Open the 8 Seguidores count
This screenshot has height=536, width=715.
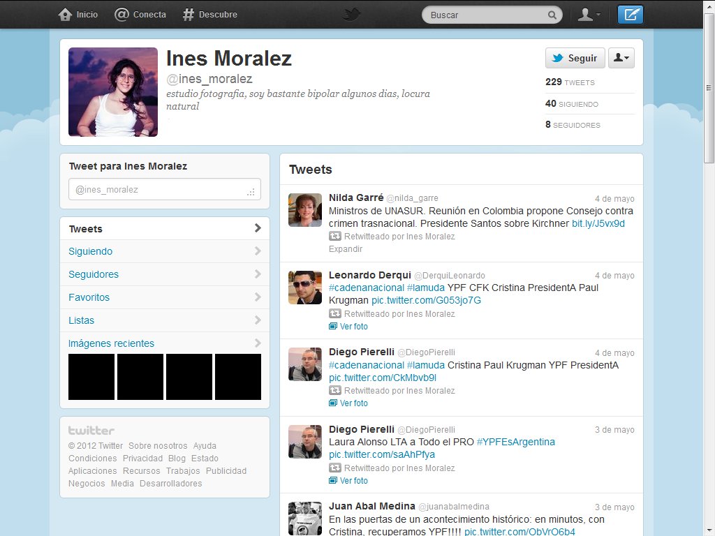[573, 125]
